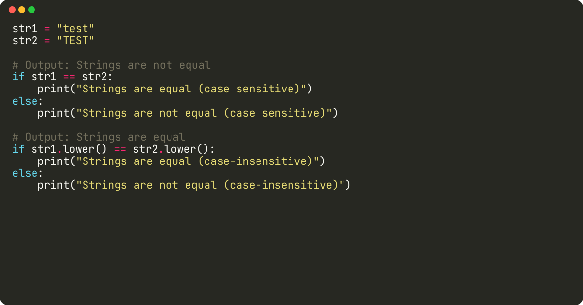Viewport: 583px width, 305px height.
Task: Click the second else keyword
Action: [25, 173]
